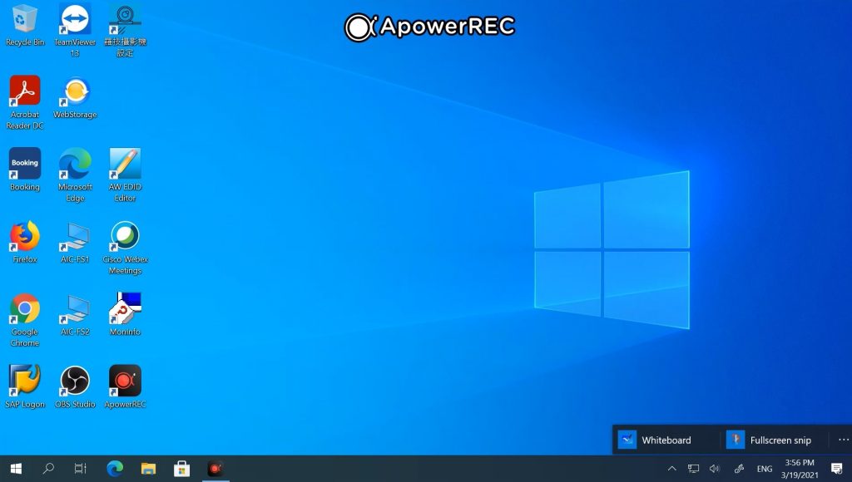Select the Firefox desktop icon
This screenshot has width=852, height=482.
click(x=24, y=242)
